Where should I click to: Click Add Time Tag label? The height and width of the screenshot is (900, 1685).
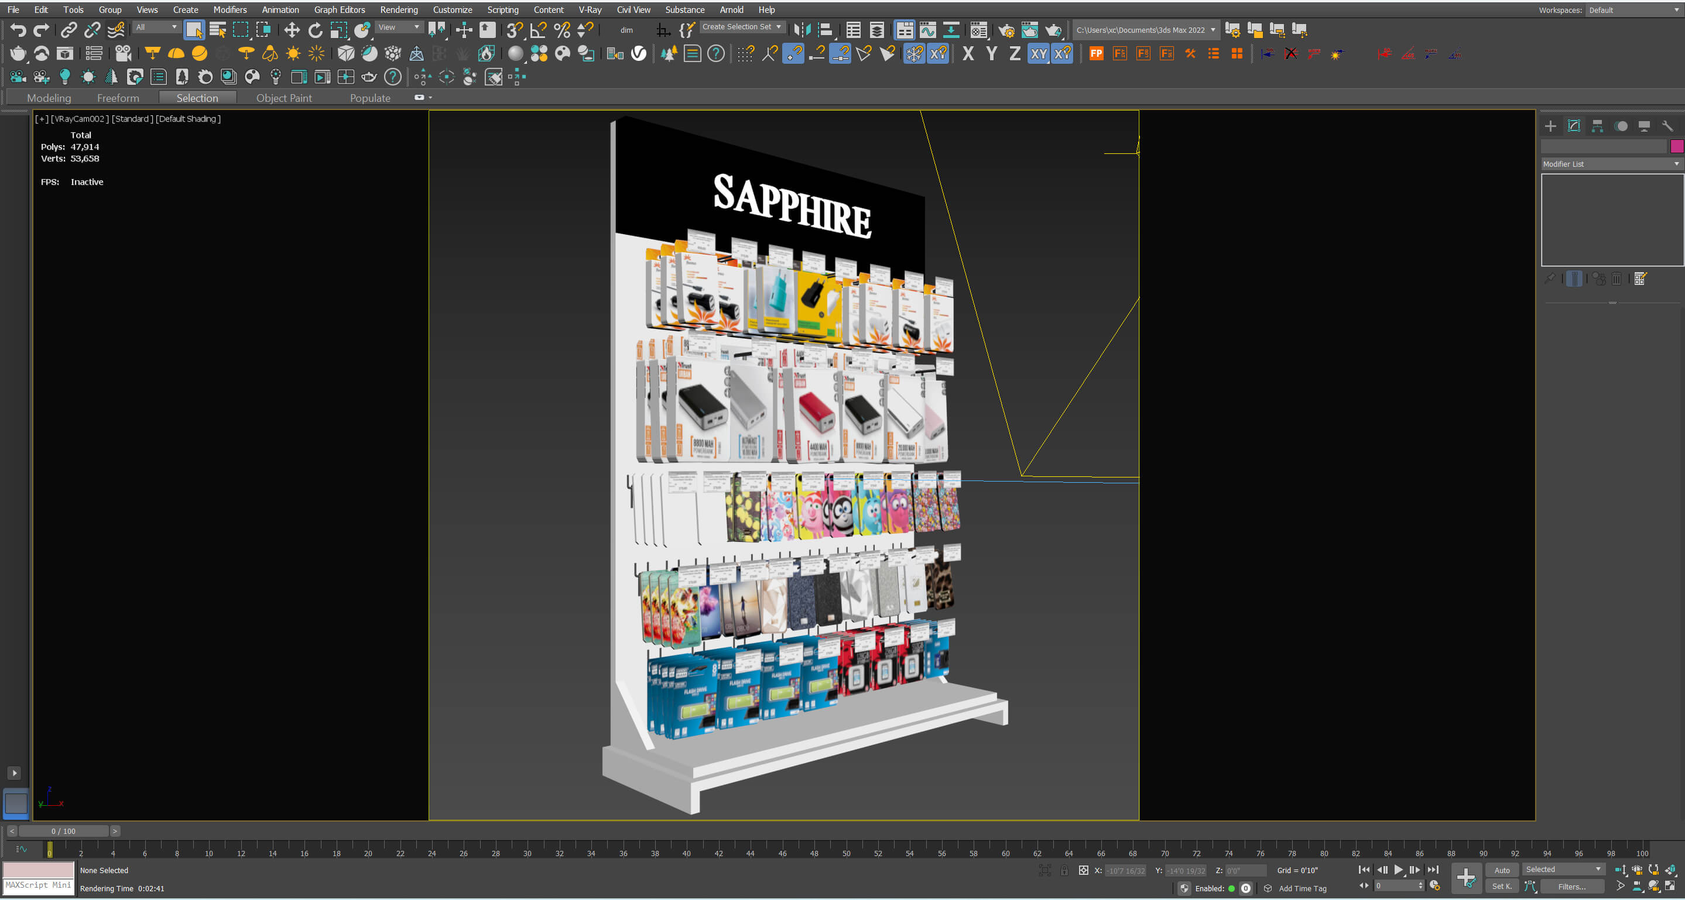[x=1302, y=888]
